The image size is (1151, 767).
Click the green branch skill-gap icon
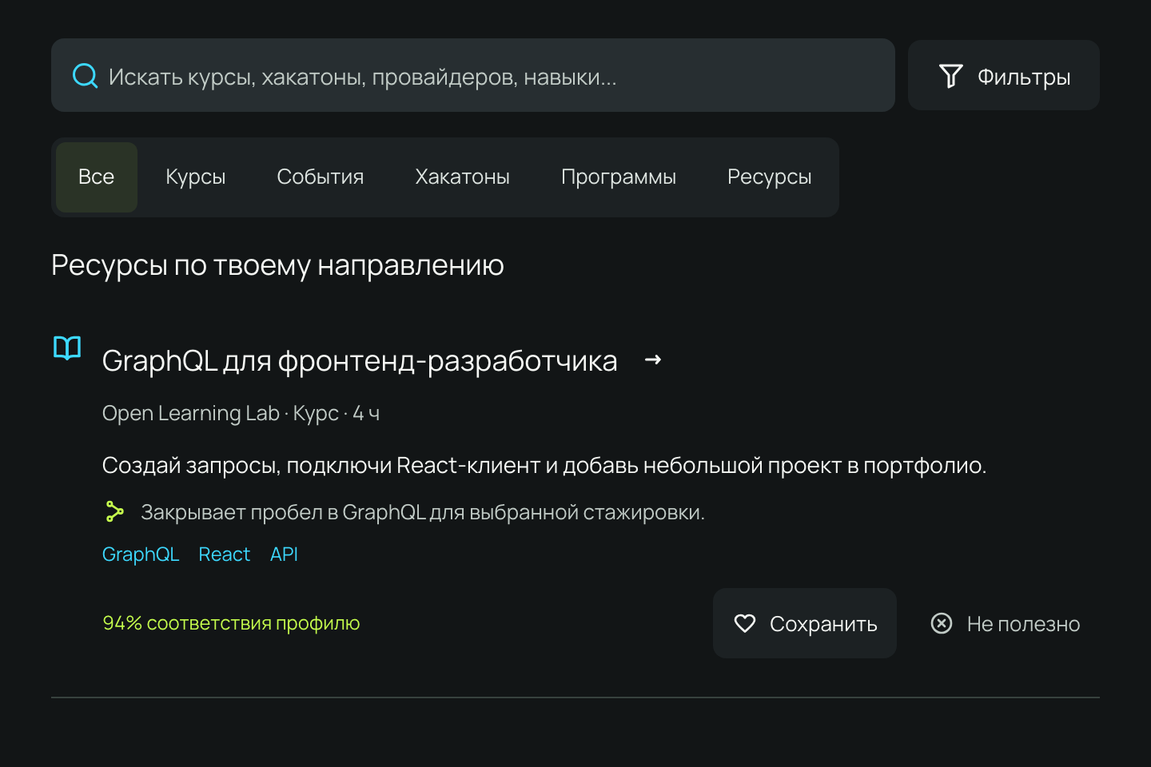[x=114, y=511]
